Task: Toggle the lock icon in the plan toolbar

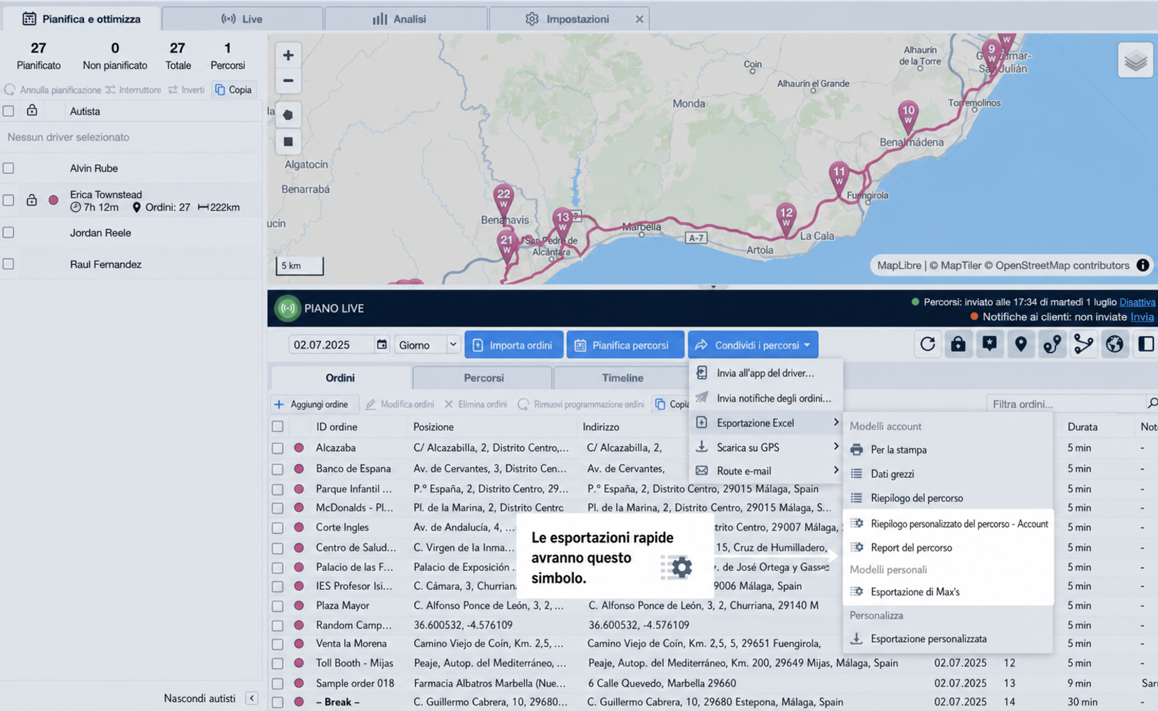Action: click(958, 344)
